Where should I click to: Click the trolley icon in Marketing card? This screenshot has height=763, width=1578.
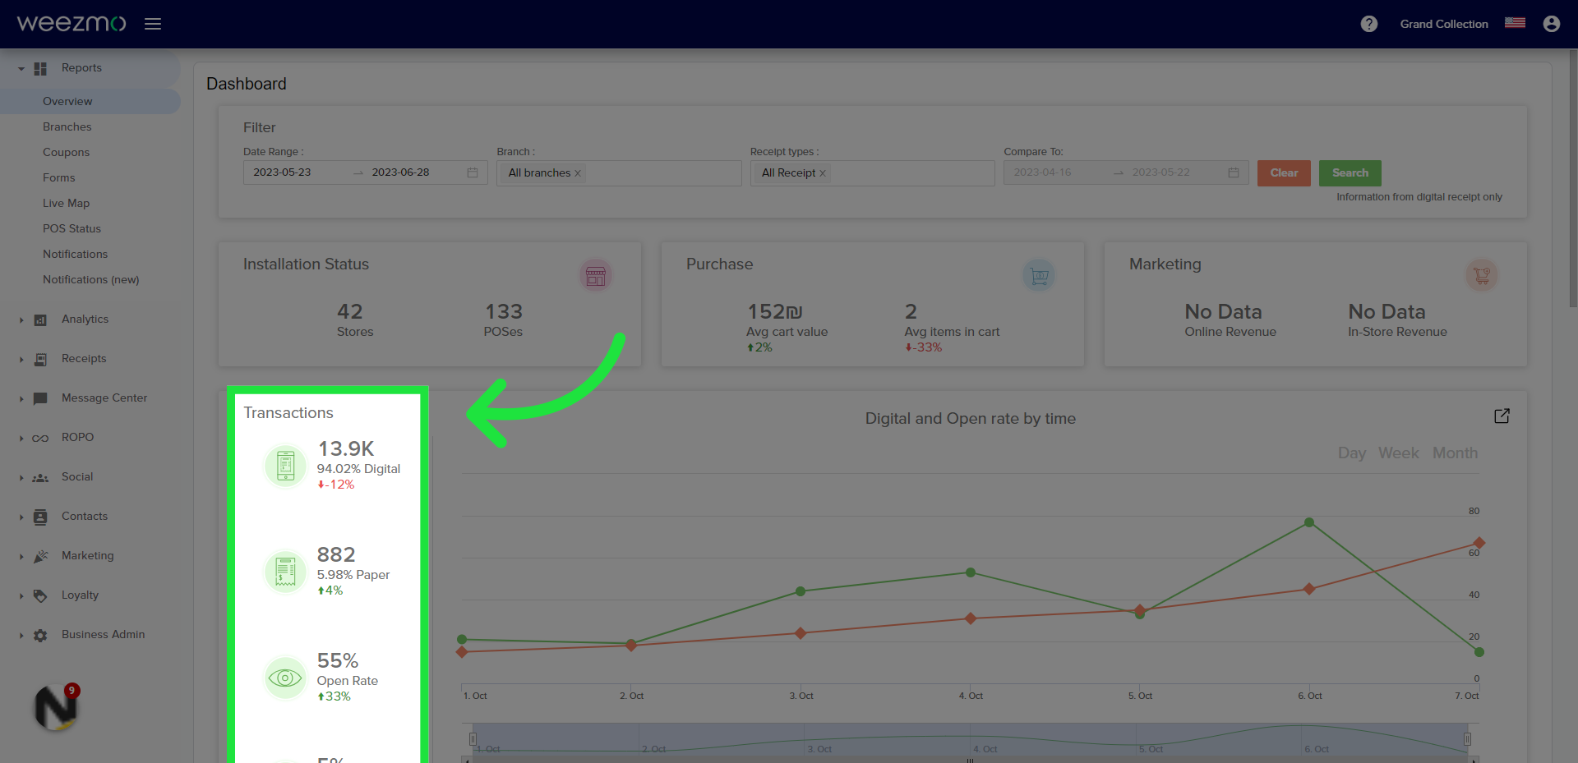[x=1482, y=276]
